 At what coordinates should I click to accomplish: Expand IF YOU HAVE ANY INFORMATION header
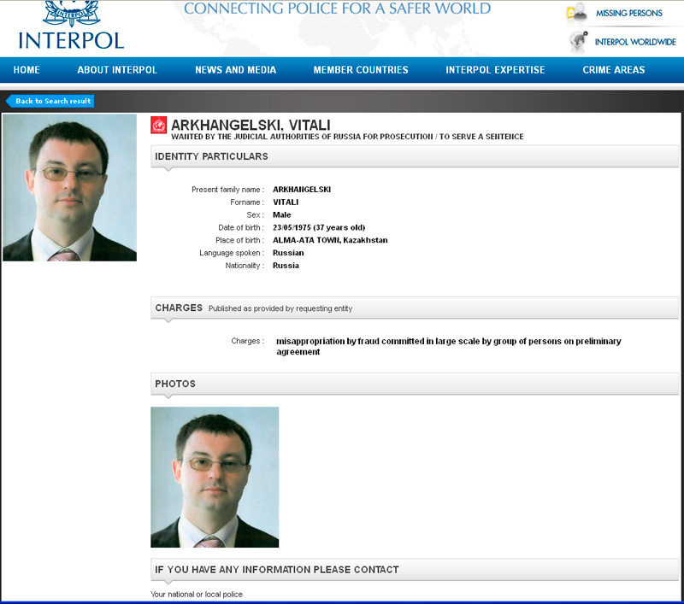click(415, 570)
